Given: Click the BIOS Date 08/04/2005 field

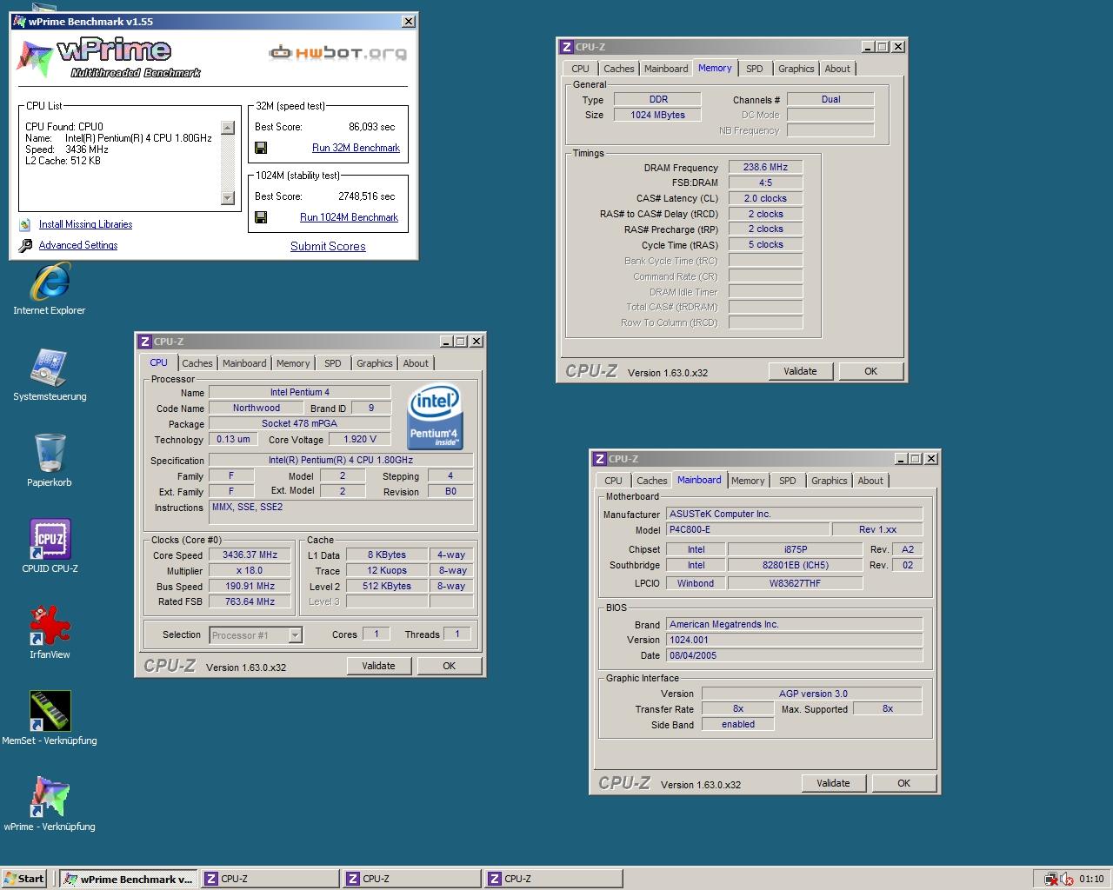Looking at the screenshot, I should [x=794, y=655].
